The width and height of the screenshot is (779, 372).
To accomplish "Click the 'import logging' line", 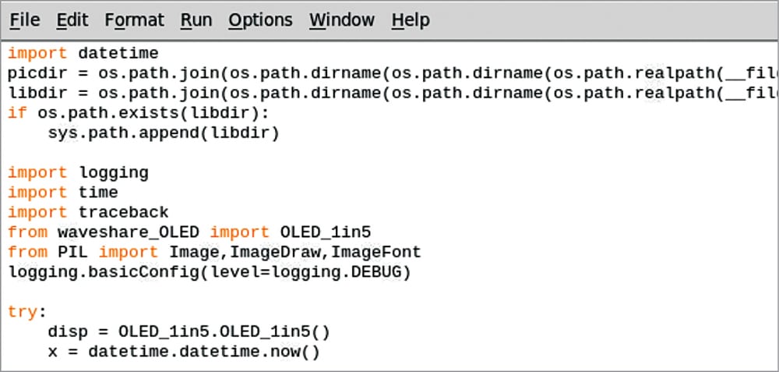I will 78,173.
